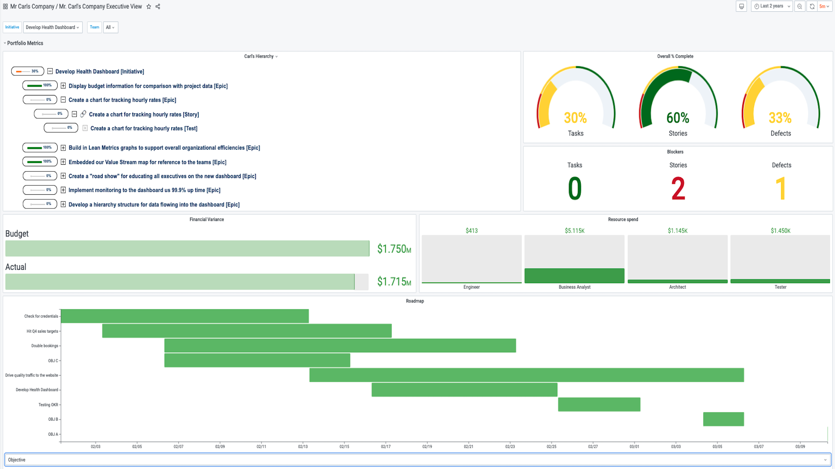Open the Last 2 years time picker

[772, 6]
